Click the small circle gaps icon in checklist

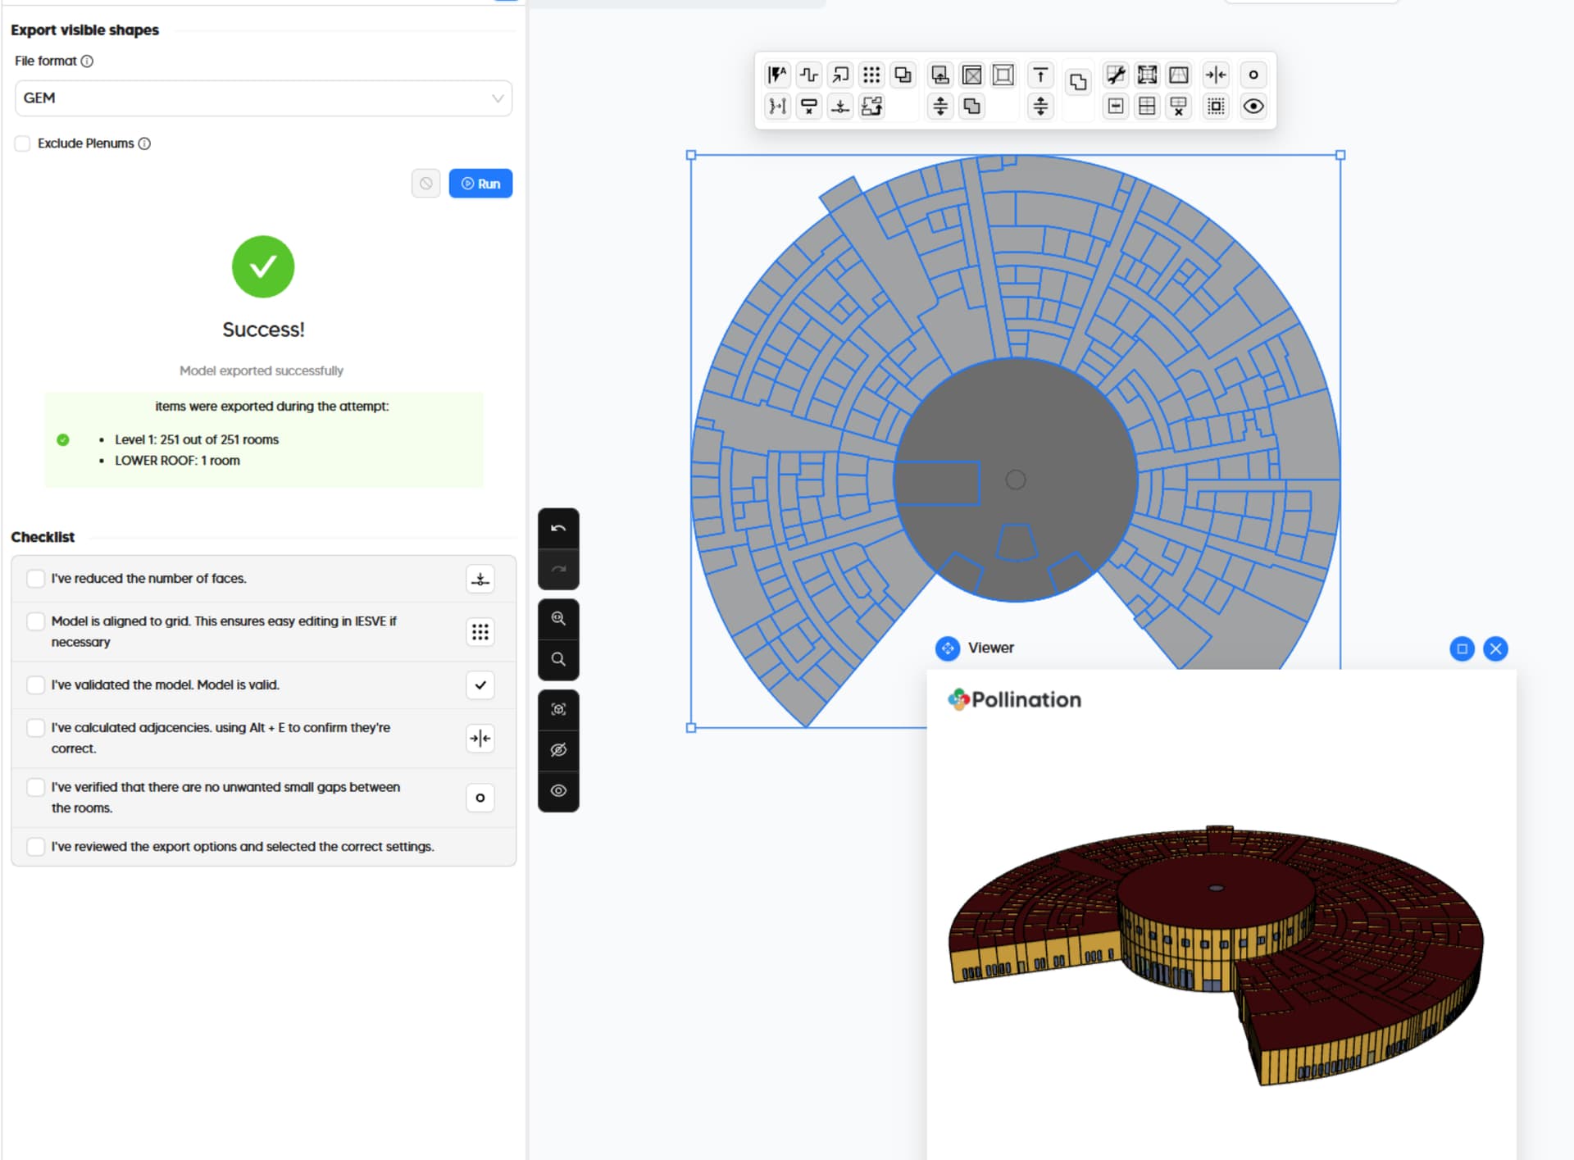[480, 798]
